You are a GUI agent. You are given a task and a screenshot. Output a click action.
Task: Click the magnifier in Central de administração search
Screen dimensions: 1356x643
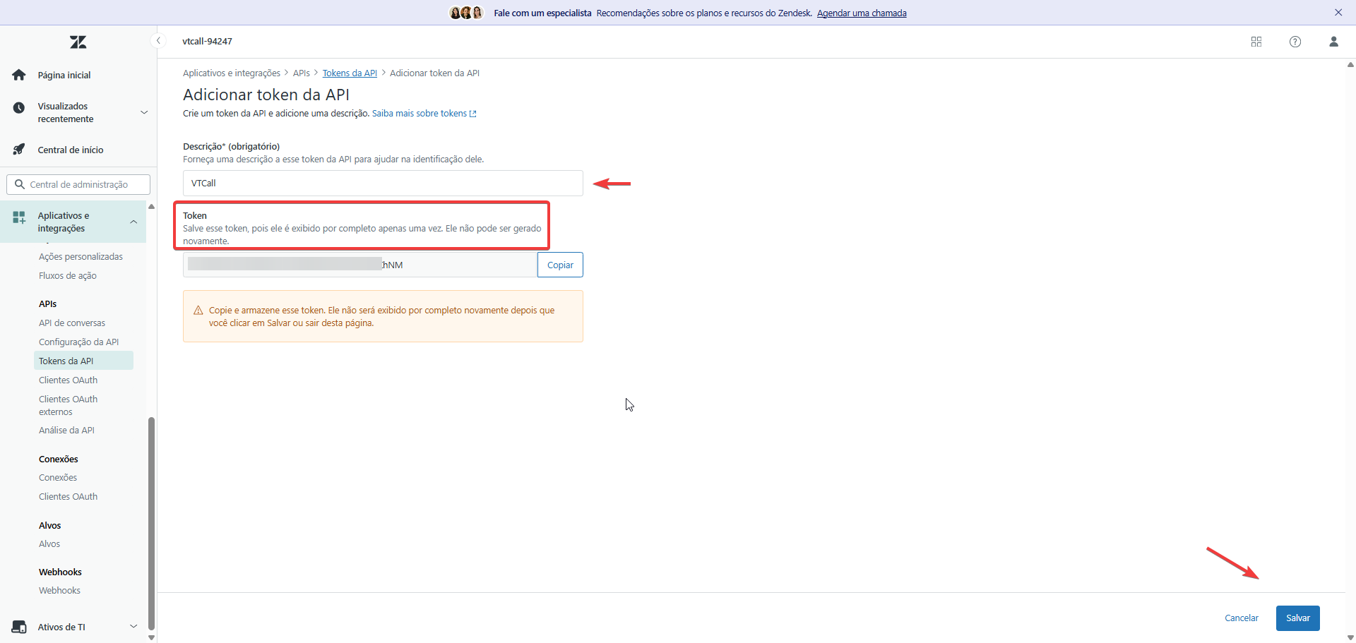(20, 184)
